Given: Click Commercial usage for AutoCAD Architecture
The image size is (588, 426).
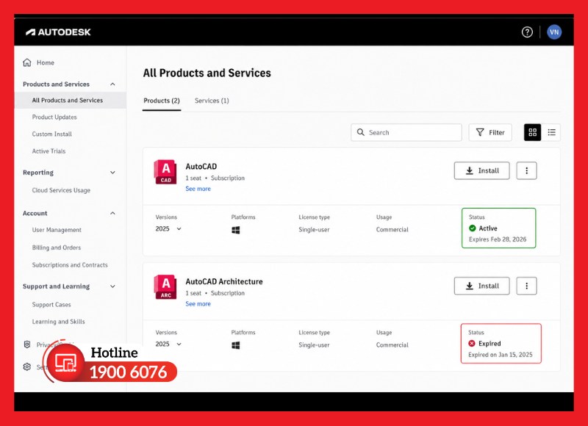Looking at the screenshot, I should (x=392, y=345).
